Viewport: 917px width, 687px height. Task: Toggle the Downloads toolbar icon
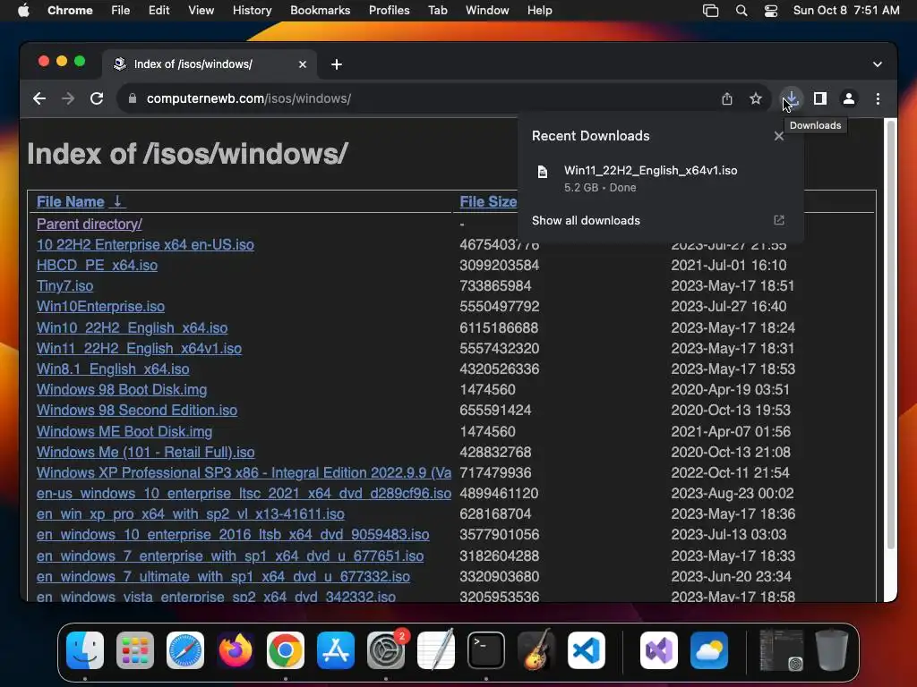pos(791,98)
